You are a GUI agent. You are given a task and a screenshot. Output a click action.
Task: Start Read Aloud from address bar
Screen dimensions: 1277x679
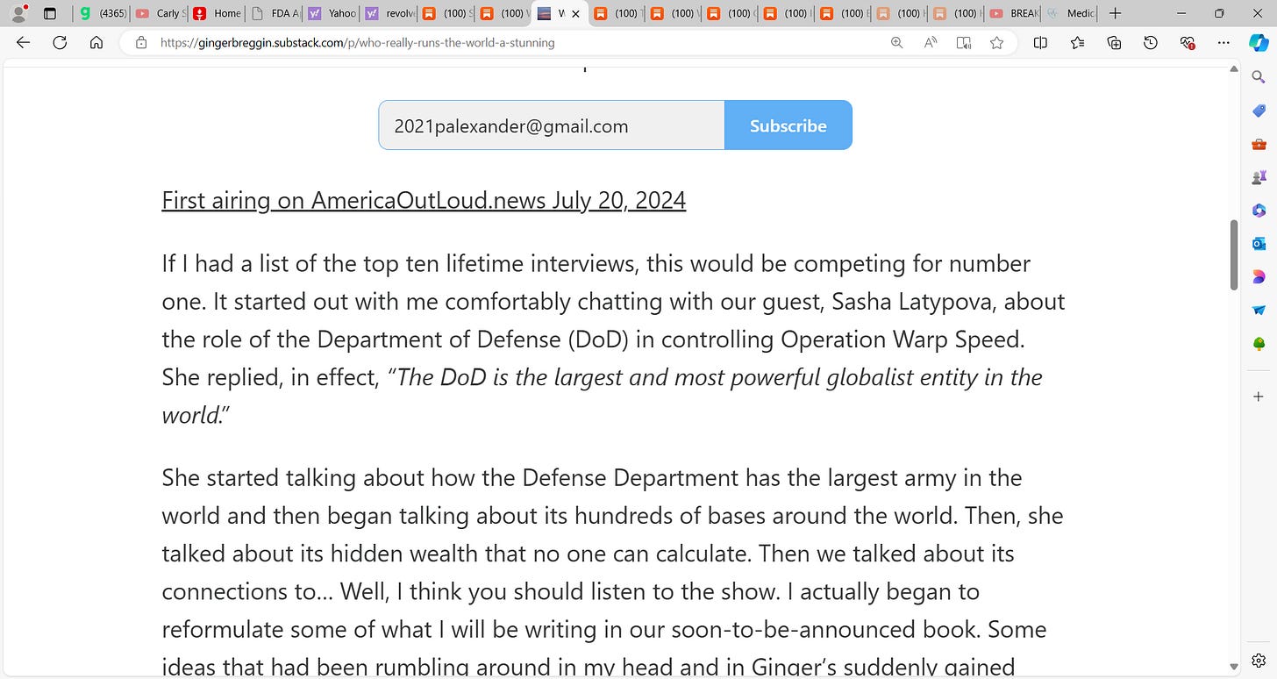point(931,42)
